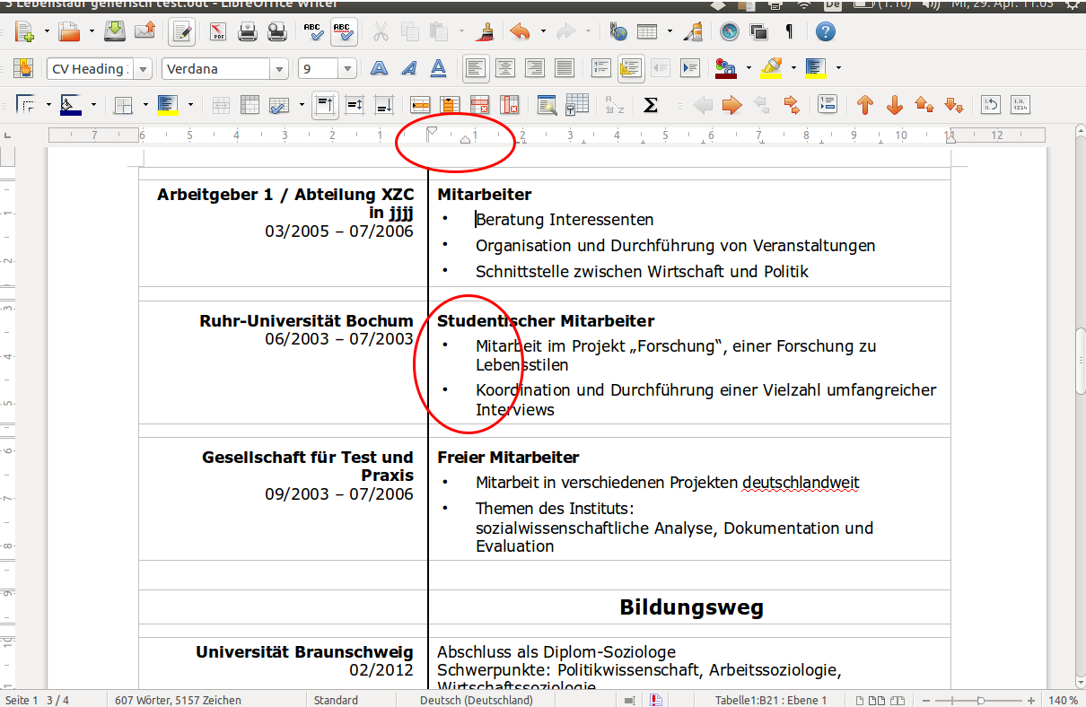Open LibreOffice Help
The height and width of the screenshot is (707, 1086).
pyautogui.click(x=827, y=32)
